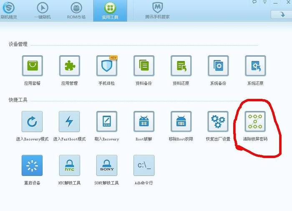Open 清除锁屏密码 pattern lock icon
Screen dimensions: 292x211
pos(255,121)
